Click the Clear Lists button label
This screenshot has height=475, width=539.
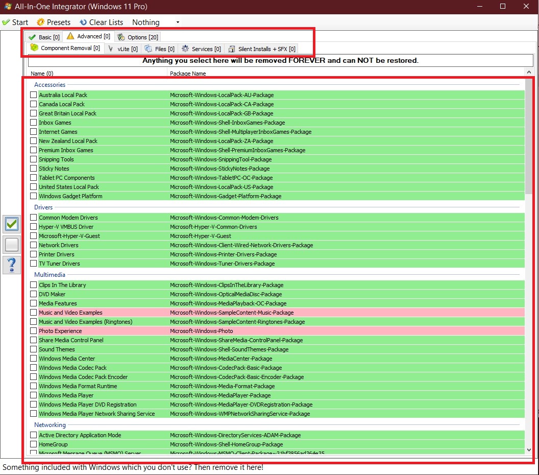(106, 22)
